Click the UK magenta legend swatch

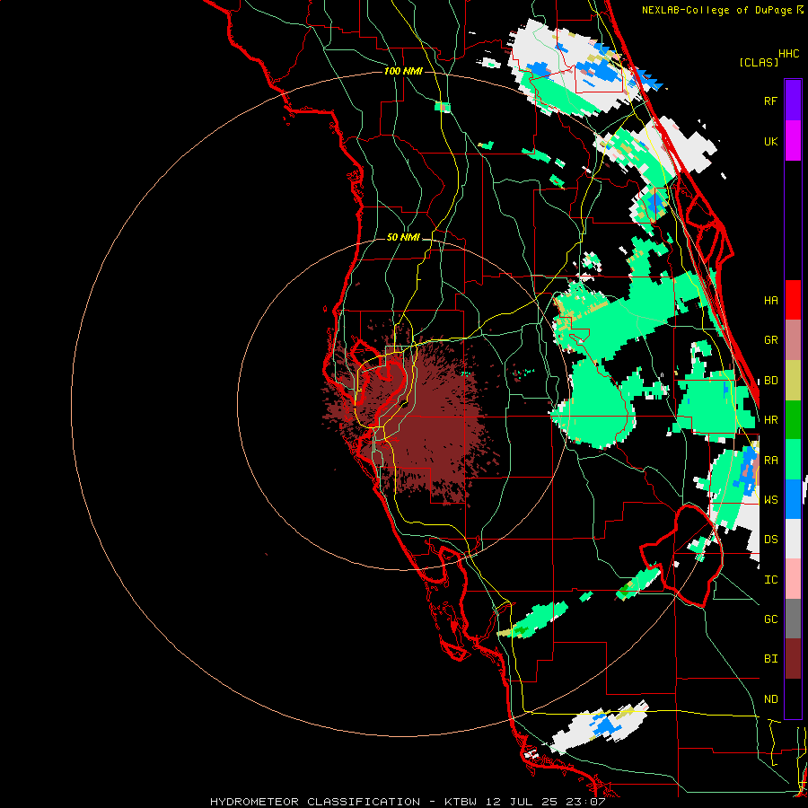793,141
